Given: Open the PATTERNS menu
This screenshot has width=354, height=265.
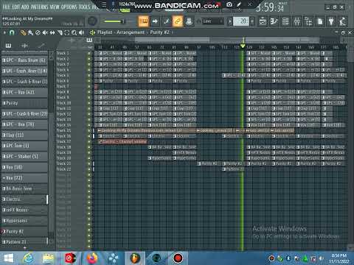Looking at the screenshot, I should [x=39, y=7].
